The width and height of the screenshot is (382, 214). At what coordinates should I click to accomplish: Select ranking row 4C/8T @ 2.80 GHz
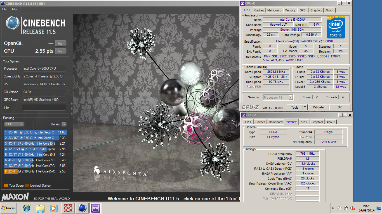click(x=35, y=166)
